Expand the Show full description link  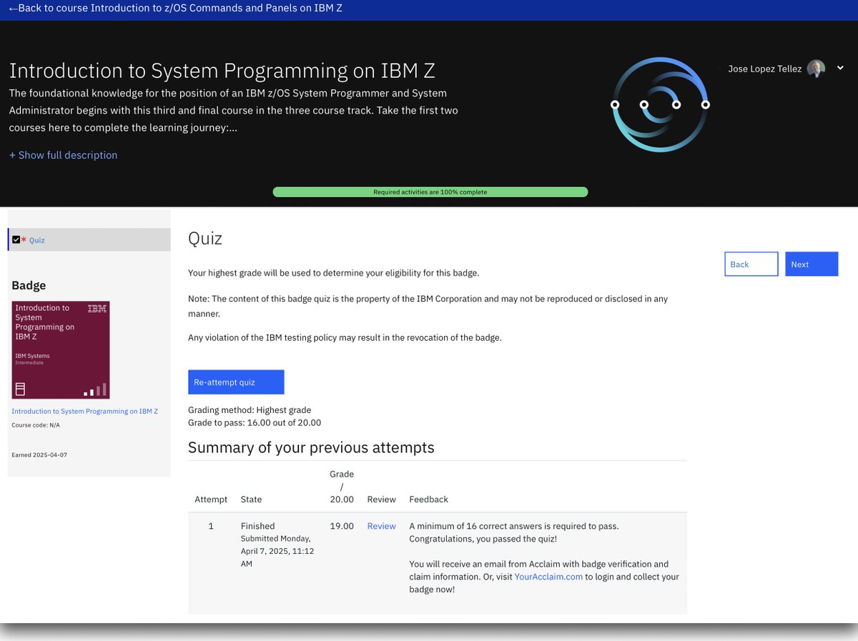[x=63, y=155]
